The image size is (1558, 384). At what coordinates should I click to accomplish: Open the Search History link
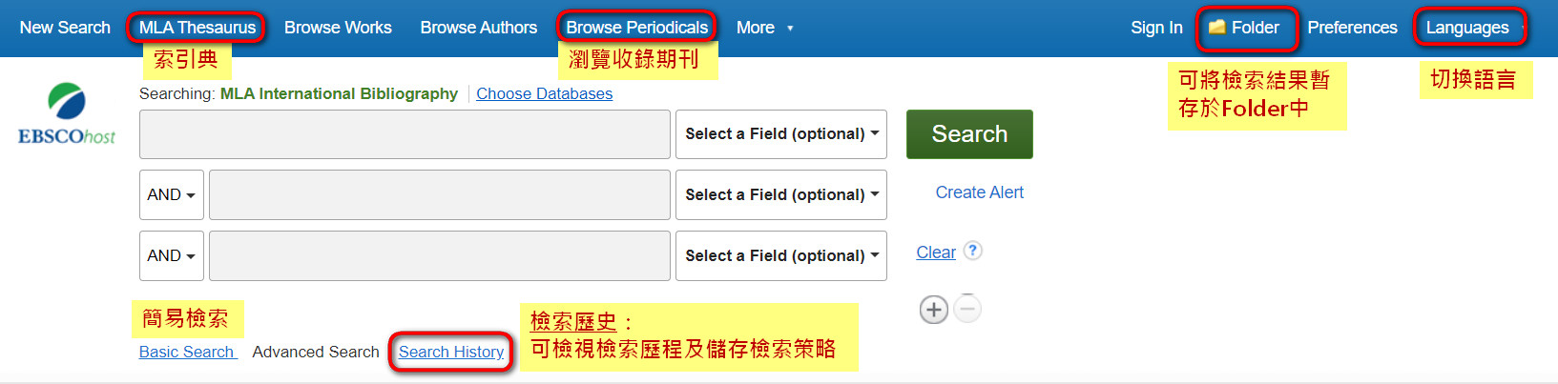click(x=451, y=352)
